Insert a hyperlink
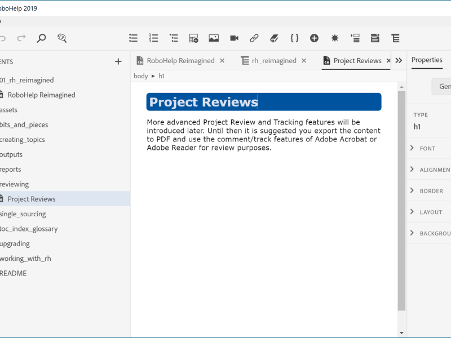Screen dimensions: 451x338 pyautogui.click(x=254, y=38)
